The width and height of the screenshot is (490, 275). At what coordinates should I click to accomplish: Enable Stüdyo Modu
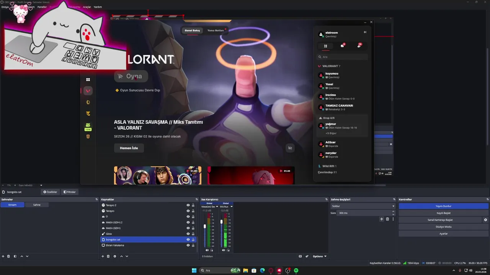[x=443, y=226]
